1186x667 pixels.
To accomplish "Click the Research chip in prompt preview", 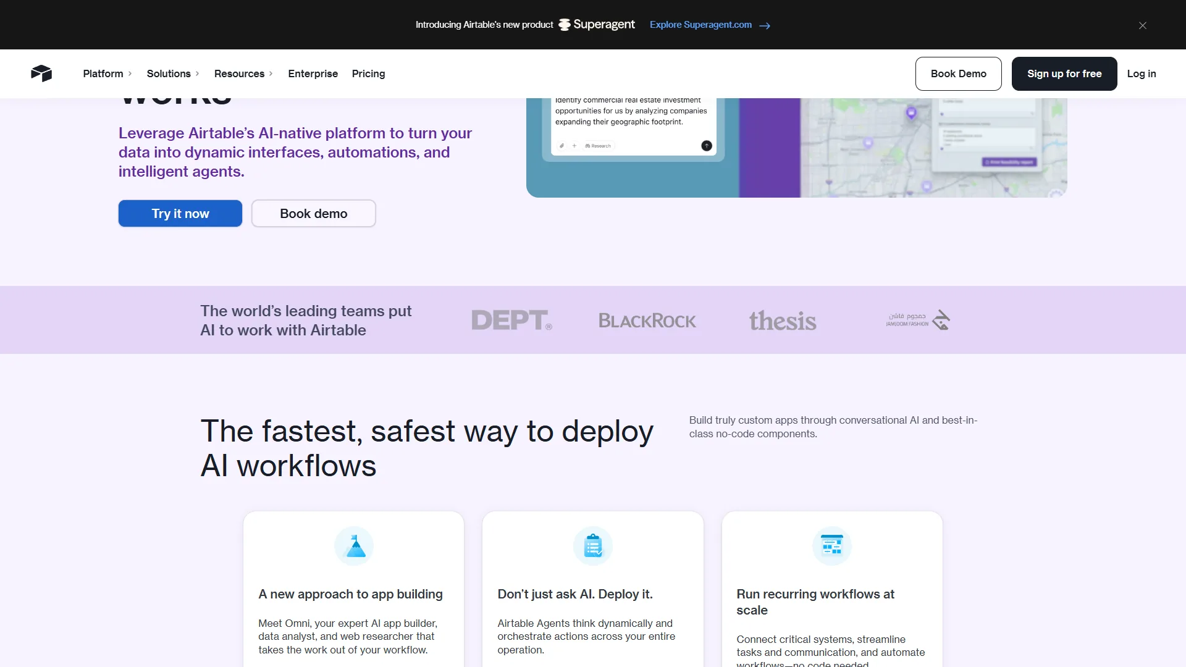I will (x=598, y=146).
